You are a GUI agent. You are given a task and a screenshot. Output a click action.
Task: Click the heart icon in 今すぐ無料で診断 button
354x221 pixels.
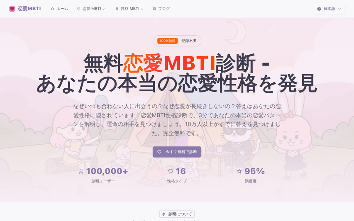(x=159, y=152)
